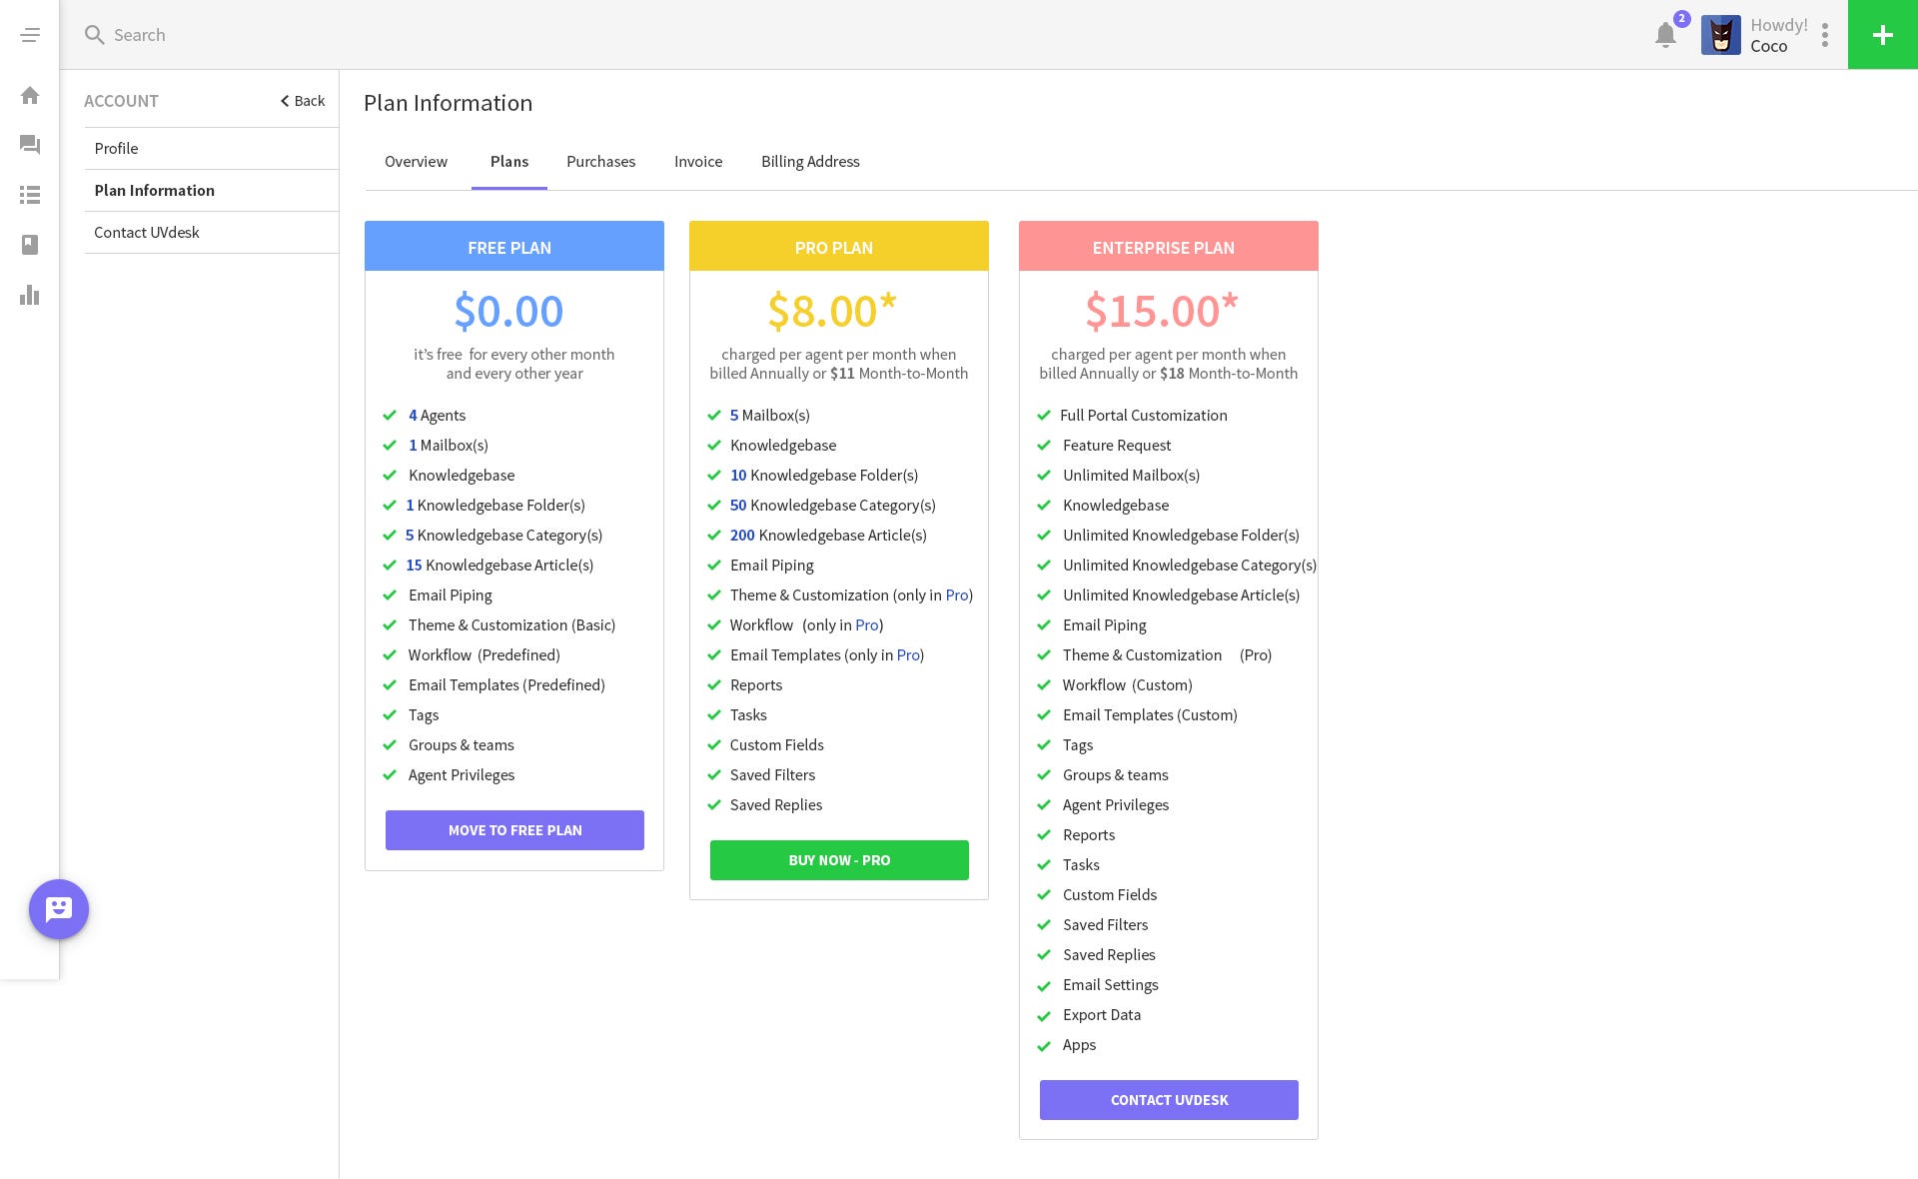Click Buy Now - Pro button
The width and height of the screenshot is (1918, 1179).
839,860
